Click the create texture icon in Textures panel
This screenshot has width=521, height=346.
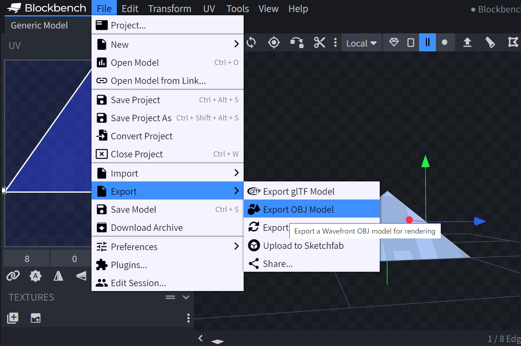click(x=36, y=318)
